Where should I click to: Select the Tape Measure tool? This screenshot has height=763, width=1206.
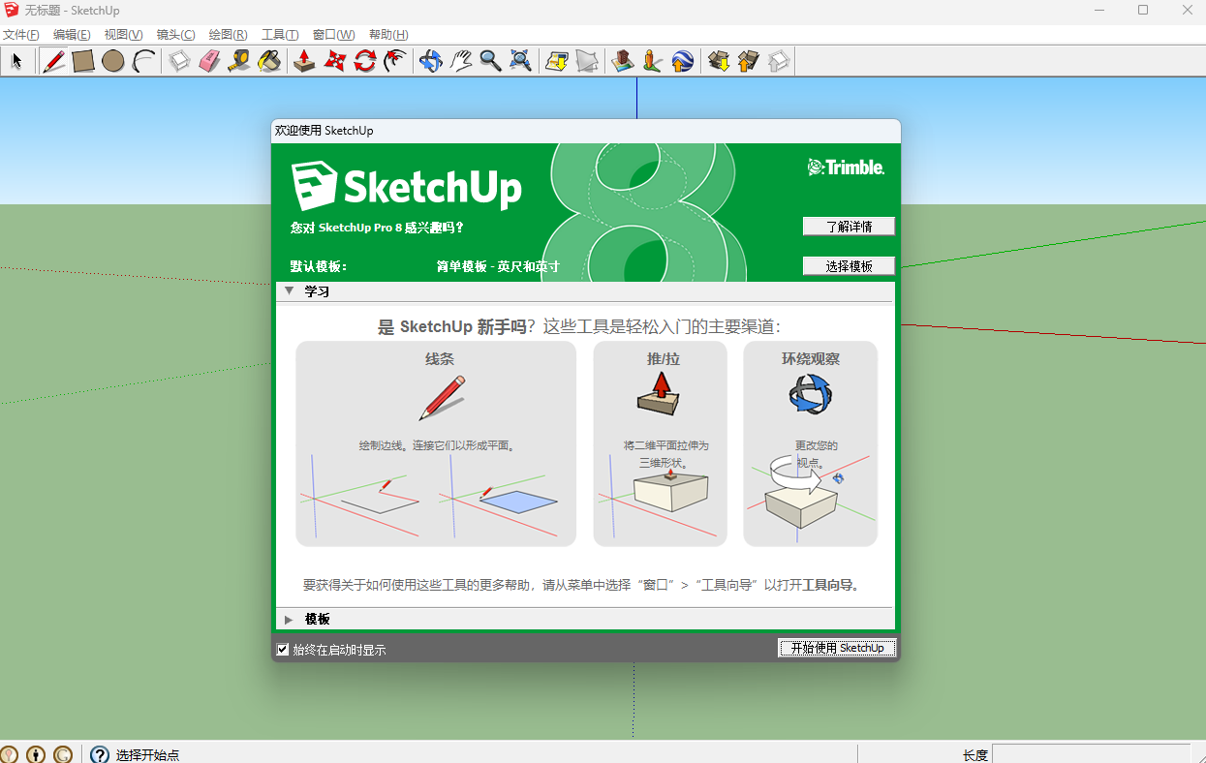click(x=239, y=61)
